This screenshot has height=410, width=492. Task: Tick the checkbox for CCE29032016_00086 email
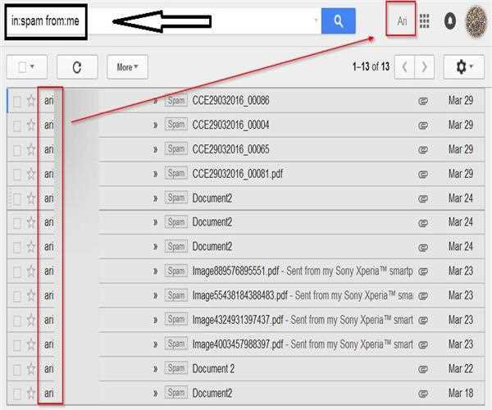click(16, 101)
